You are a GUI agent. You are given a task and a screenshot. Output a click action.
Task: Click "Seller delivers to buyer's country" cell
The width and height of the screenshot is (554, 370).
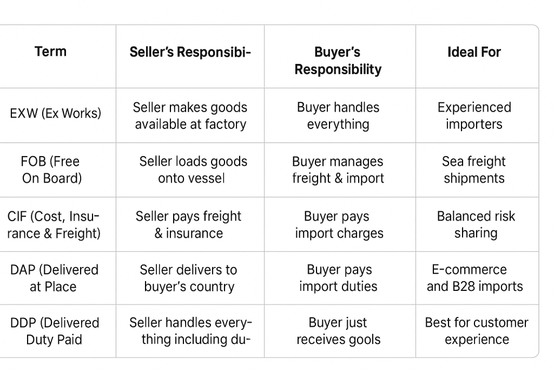click(189, 278)
